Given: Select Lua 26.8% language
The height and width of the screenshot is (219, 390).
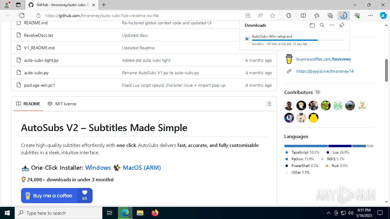Looking at the screenshot, I should [x=341, y=152].
